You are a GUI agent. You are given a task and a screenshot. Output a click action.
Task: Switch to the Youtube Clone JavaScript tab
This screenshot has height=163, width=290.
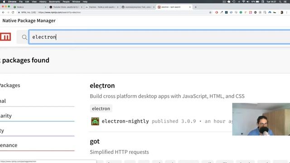(66, 7)
